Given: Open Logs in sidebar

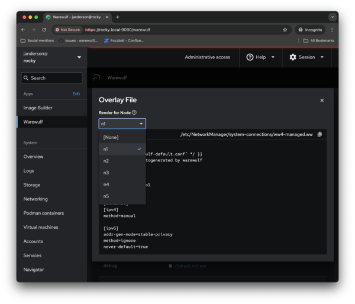Looking at the screenshot, I should click(x=52, y=171).
